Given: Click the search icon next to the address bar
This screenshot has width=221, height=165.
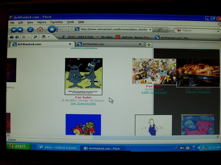Looking at the screenshot, I should [x=71, y=29].
